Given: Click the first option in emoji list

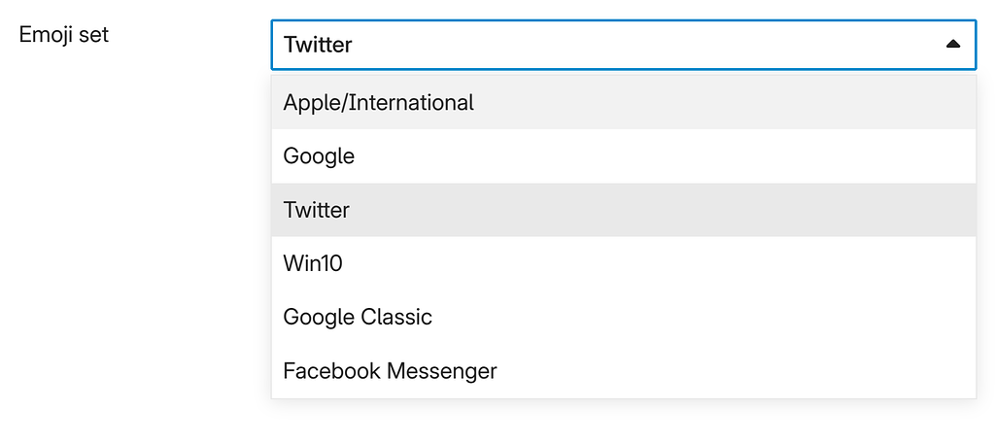Looking at the screenshot, I should click(x=379, y=102).
